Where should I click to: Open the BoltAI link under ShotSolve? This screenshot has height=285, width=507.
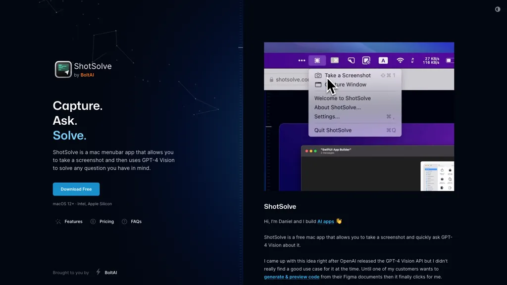pos(87,75)
